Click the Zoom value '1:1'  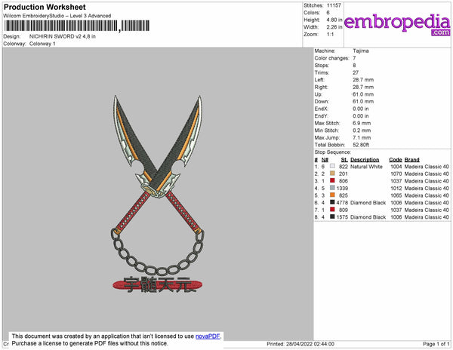click(x=330, y=35)
